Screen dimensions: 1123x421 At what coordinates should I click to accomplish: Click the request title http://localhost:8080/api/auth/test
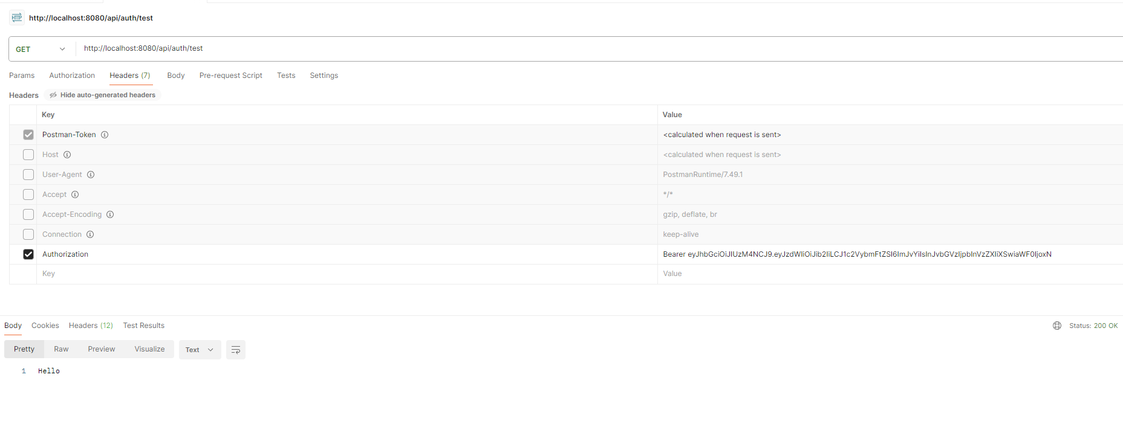tap(91, 18)
